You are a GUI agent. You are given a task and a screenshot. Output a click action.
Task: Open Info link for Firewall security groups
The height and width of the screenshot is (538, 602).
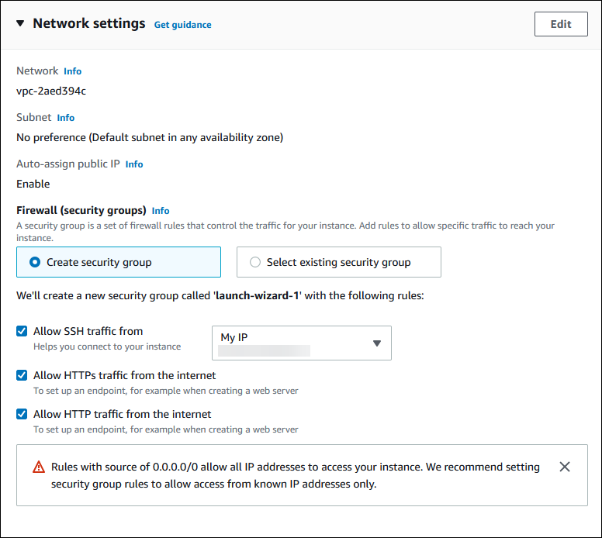pos(161,211)
